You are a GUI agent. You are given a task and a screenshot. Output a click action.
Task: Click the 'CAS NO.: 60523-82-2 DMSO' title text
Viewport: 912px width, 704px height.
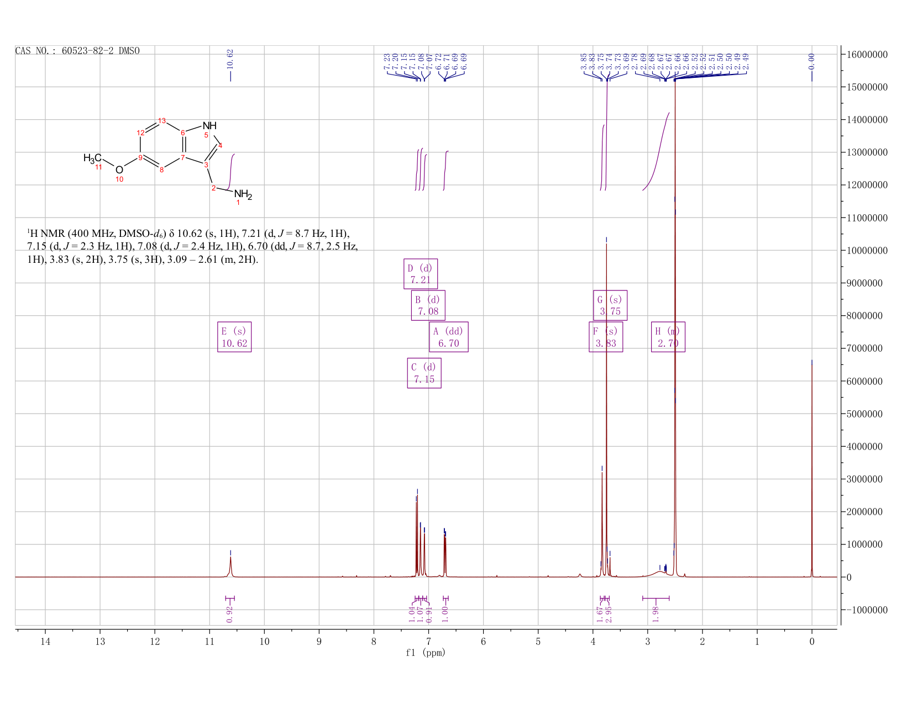click(x=77, y=51)
